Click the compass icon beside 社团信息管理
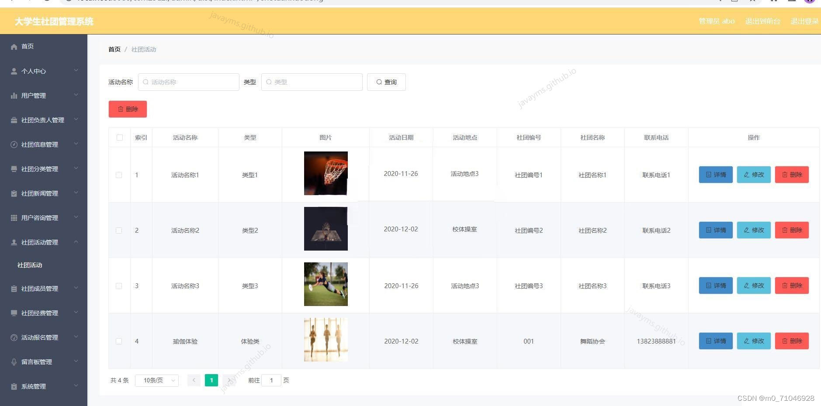Screen dimensions: 821x406 (x=14, y=145)
